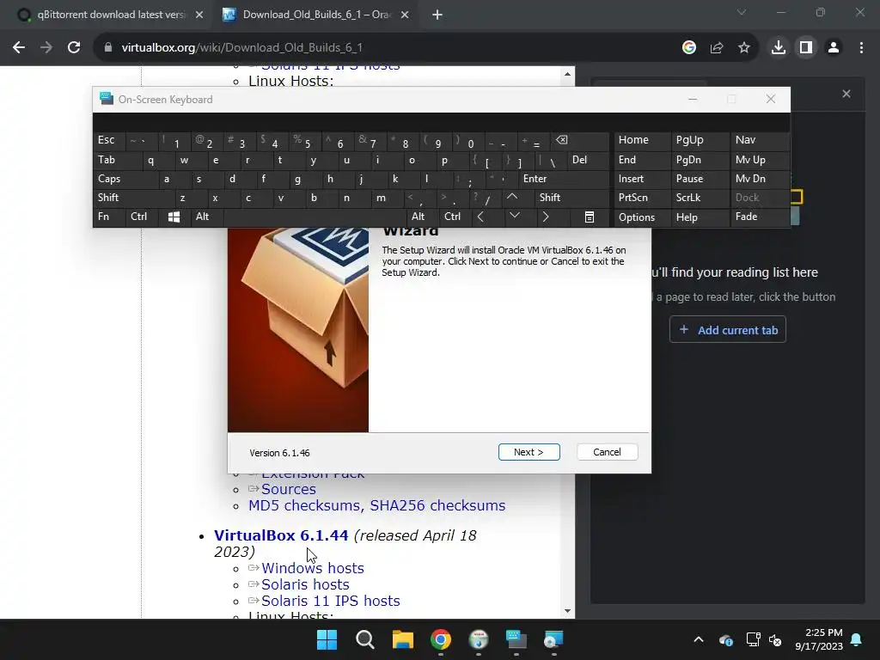Show hidden system tray icons
880x660 pixels.
[x=698, y=639]
